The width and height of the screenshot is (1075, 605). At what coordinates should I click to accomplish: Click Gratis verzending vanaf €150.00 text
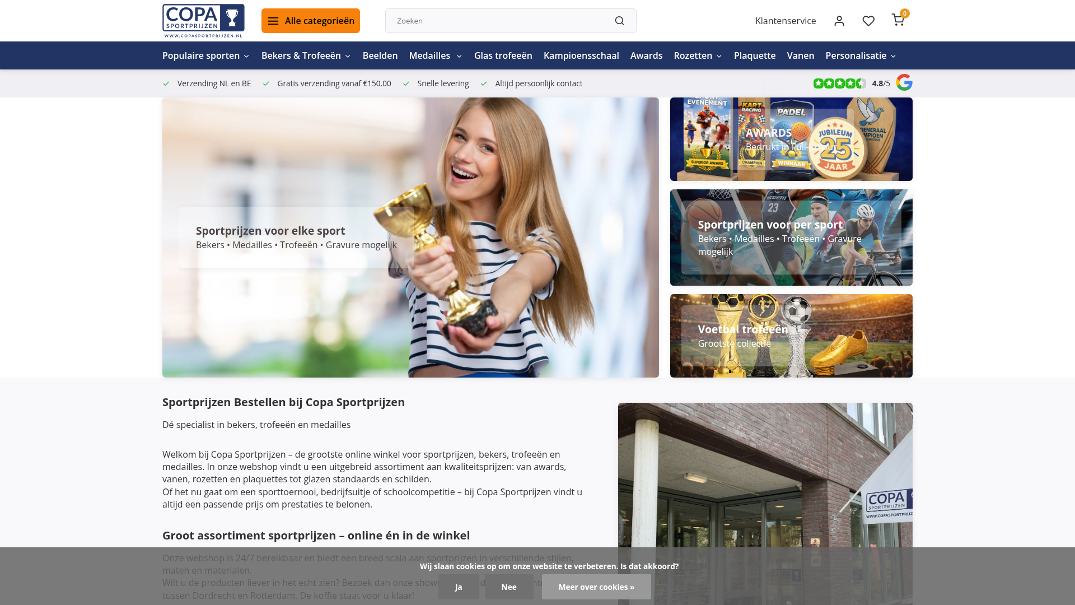(334, 83)
